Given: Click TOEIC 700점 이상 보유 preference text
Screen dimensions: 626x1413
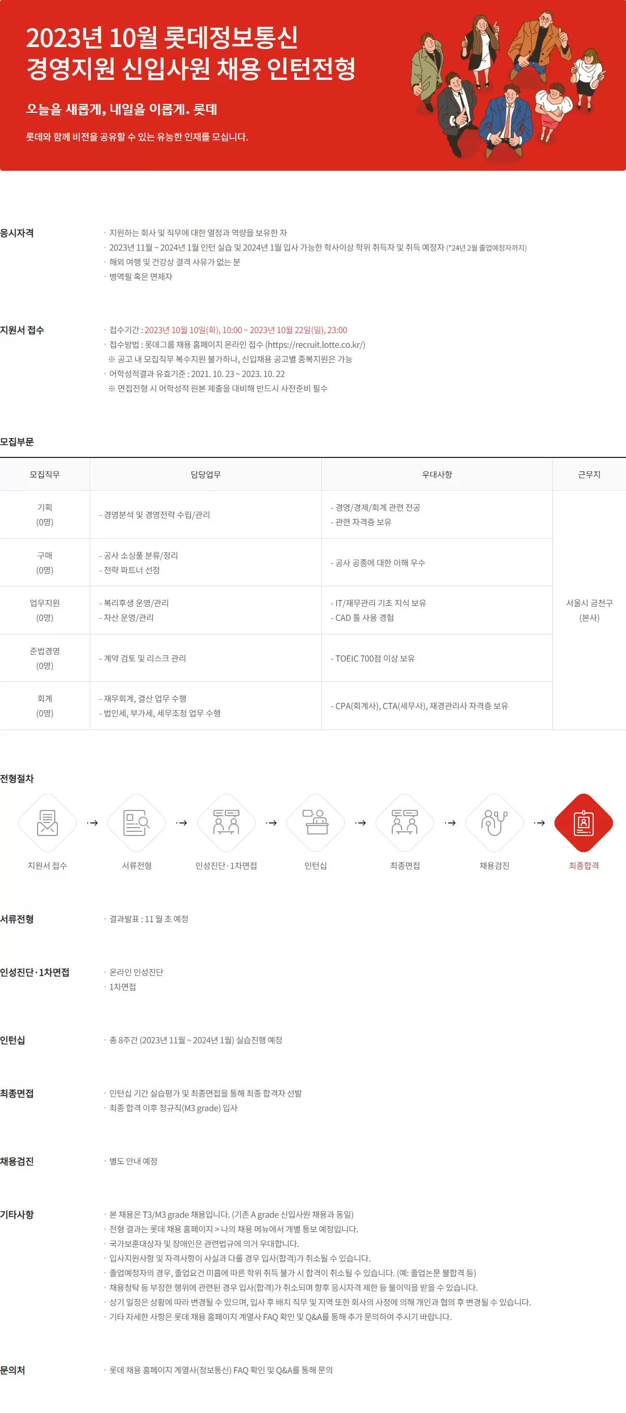Looking at the screenshot, I should tap(373, 658).
